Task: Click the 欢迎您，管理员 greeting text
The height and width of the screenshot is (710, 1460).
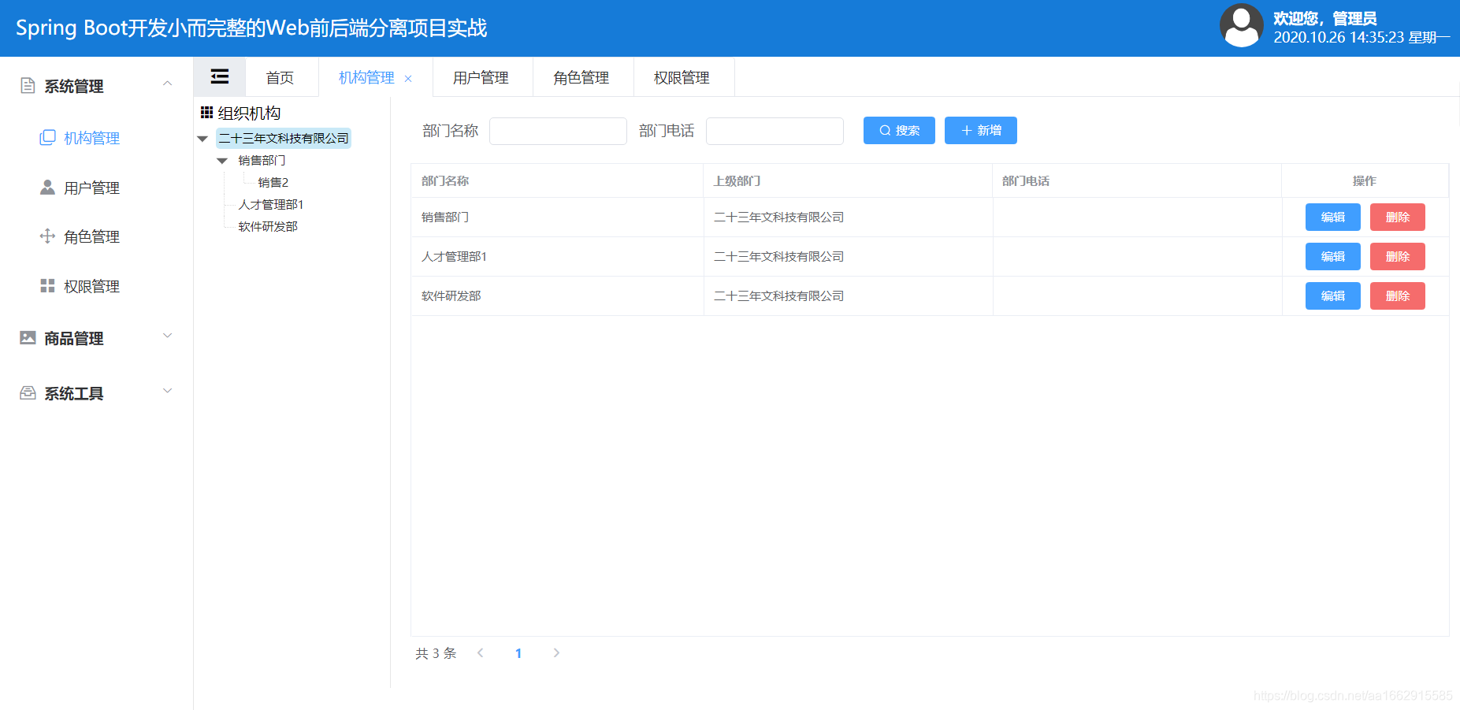Action: coord(1324,18)
